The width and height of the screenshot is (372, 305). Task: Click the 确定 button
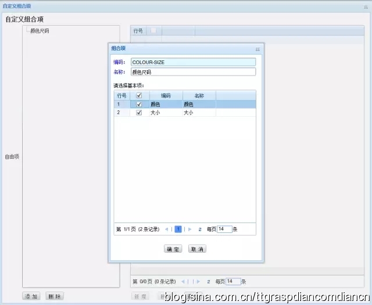(x=173, y=249)
